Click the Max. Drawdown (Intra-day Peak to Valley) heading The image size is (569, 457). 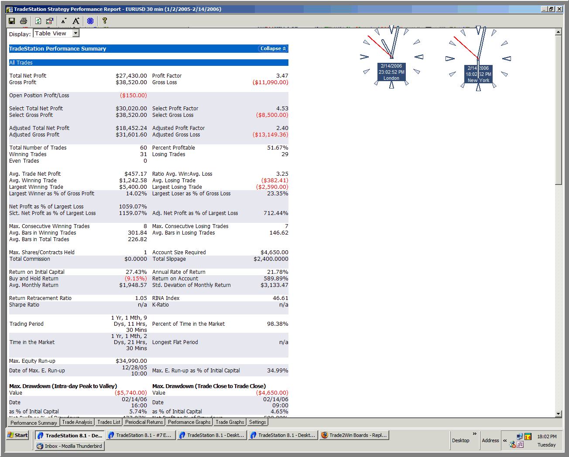pos(63,386)
